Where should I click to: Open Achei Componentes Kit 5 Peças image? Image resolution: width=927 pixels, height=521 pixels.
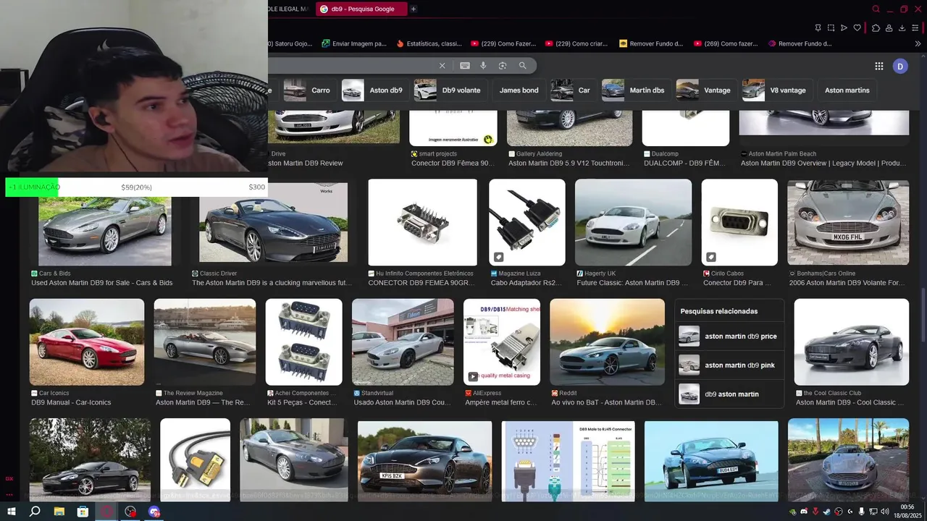[x=304, y=342]
